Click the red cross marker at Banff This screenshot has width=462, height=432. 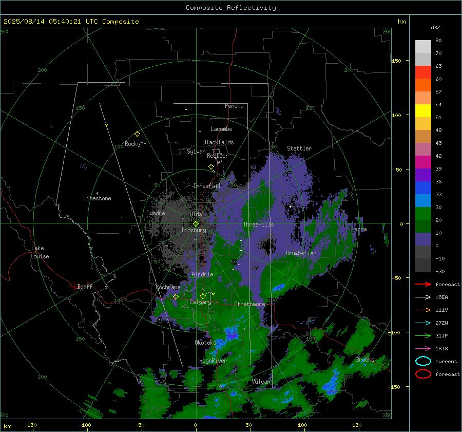tap(73, 287)
